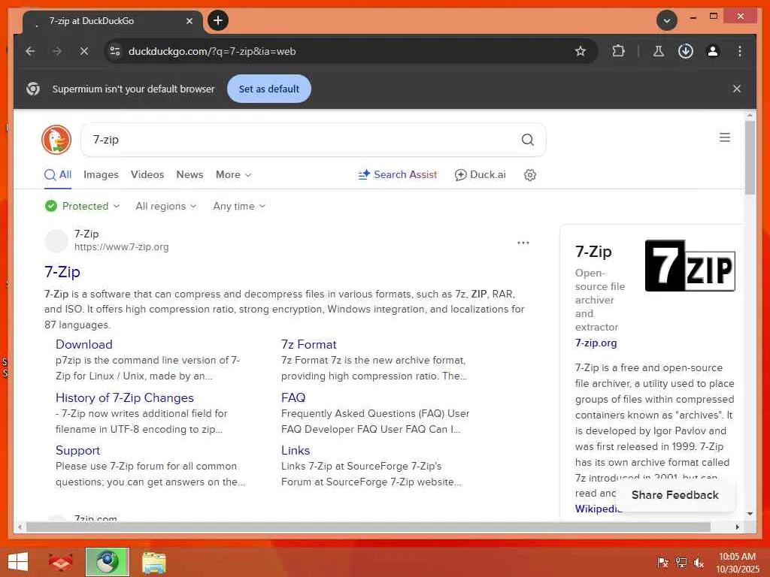This screenshot has height=577, width=770.
Task: Select the All results tab
Action: (x=58, y=174)
